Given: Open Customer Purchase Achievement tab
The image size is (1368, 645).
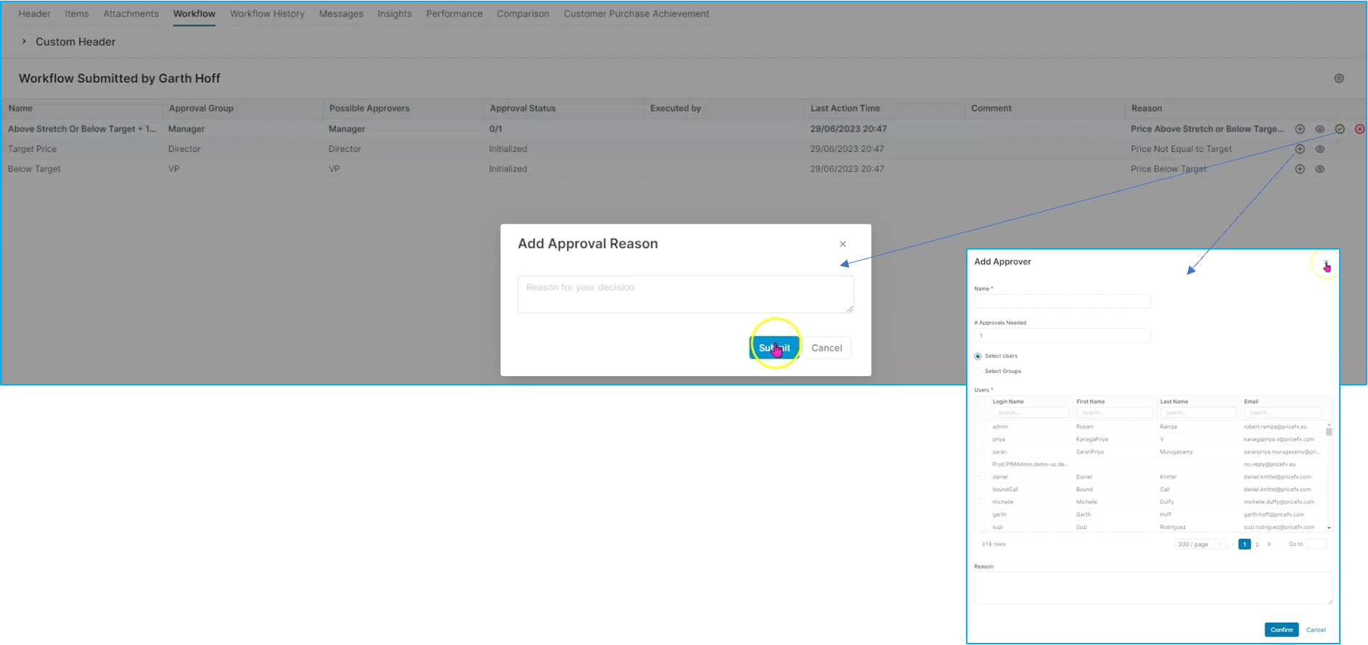Looking at the screenshot, I should 636,14.
